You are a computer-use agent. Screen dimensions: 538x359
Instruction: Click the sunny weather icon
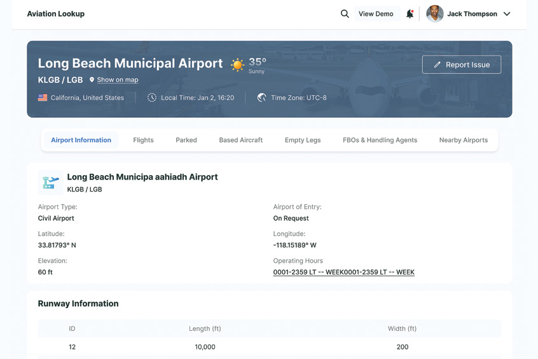pyautogui.click(x=237, y=65)
